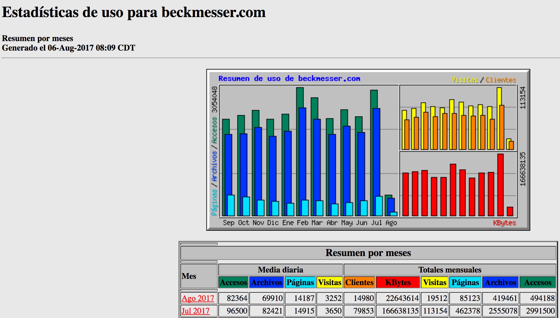This screenshot has height=318, width=560.
Task: Click the page heading Estadísticas de uso
Action: [134, 13]
